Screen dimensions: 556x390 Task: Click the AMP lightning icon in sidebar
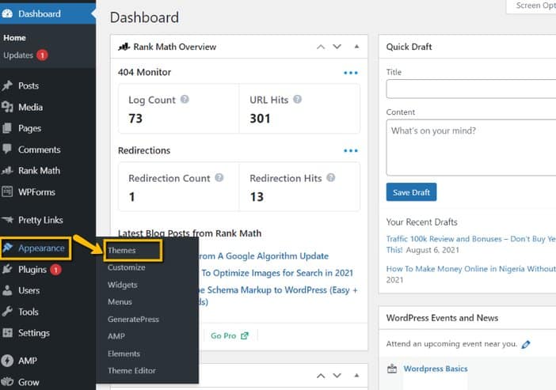click(x=7, y=361)
